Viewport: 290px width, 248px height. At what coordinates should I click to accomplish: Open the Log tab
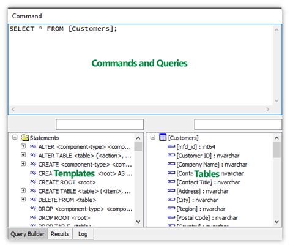coord(83,234)
